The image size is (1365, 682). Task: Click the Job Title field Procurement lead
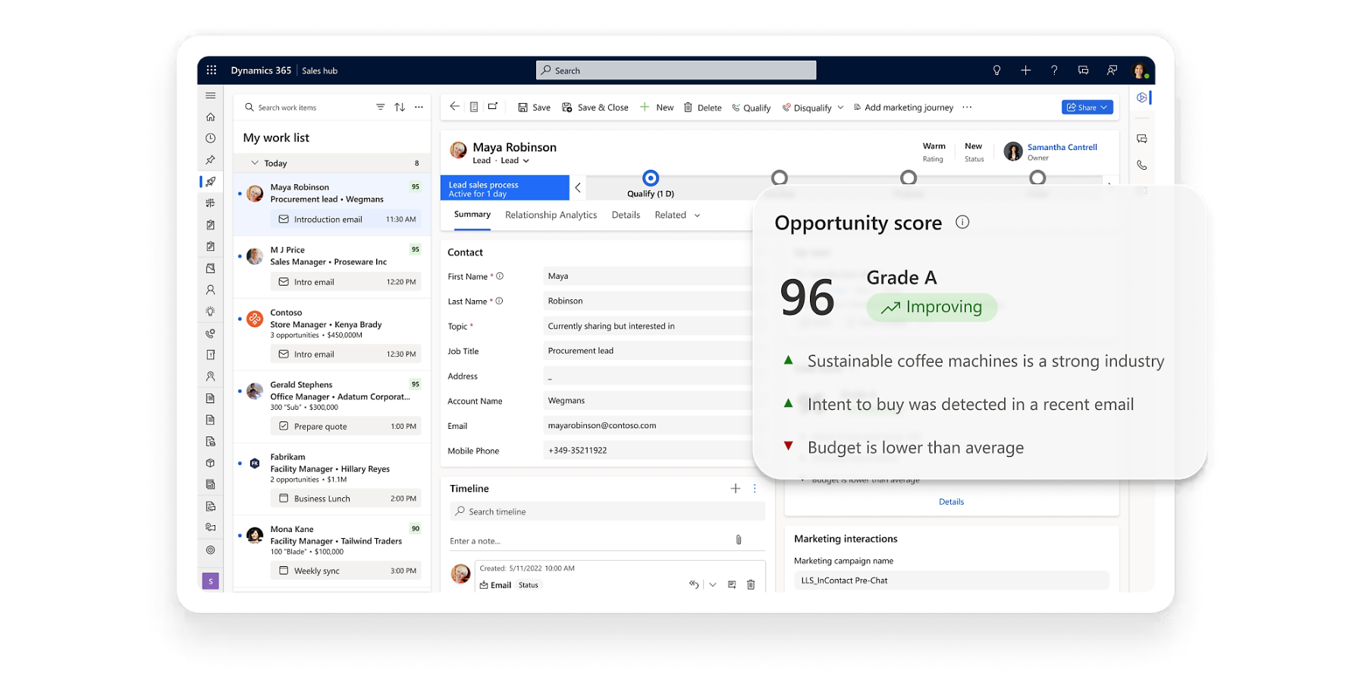click(x=647, y=351)
